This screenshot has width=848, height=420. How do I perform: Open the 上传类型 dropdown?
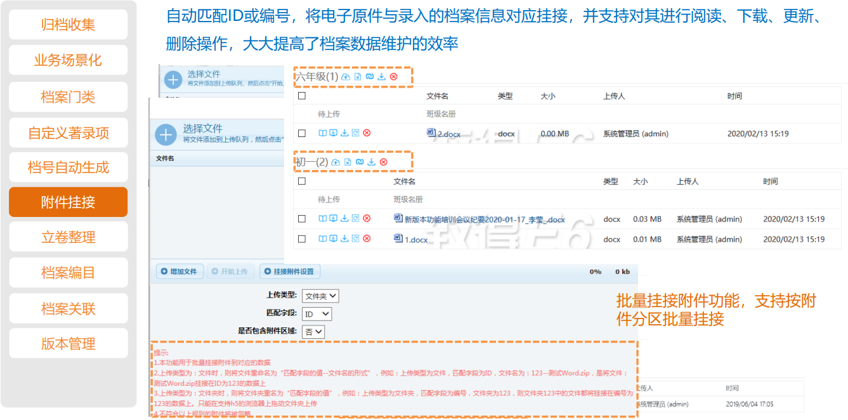pos(320,296)
